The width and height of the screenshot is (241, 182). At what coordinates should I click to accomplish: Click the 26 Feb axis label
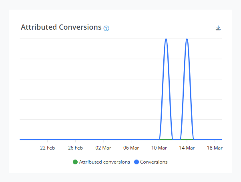point(75,148)
